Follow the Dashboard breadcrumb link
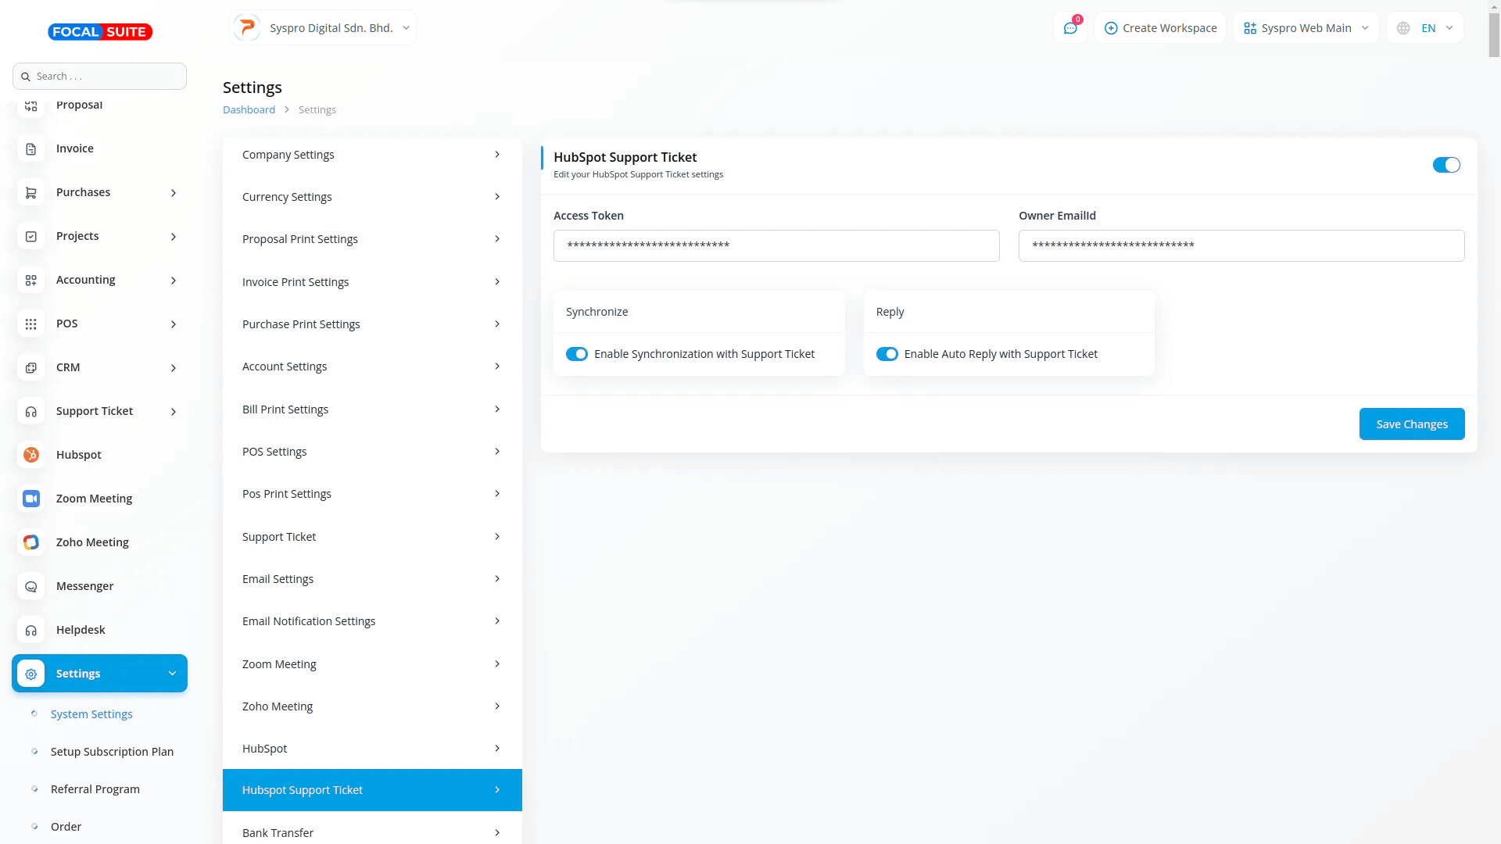 click(x=249, y=110)
